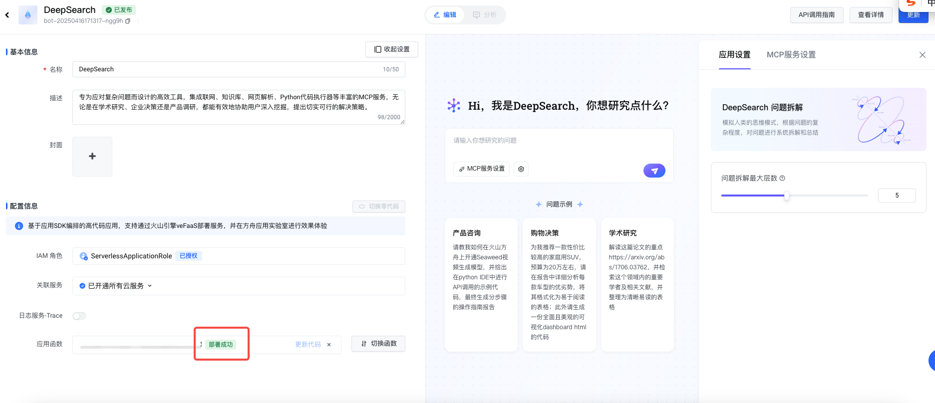Select the 产品咨询 example card
The width and height of the screenshot is (935, 403).
point(481,285)
